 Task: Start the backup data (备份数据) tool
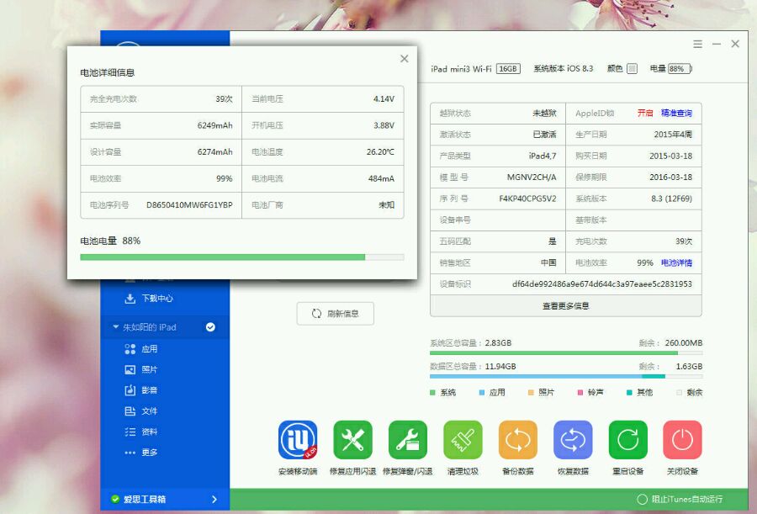click(x=518, y=440)
